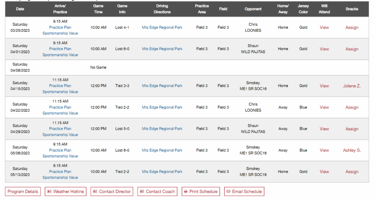Click the Snacks column header
Screen dimensions: 375x201
pos(352,9)
